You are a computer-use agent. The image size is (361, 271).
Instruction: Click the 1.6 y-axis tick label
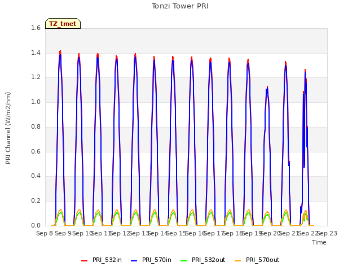[x=36, y=28]
